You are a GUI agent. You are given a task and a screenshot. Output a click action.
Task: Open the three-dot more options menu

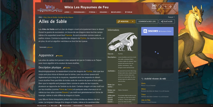175,6
